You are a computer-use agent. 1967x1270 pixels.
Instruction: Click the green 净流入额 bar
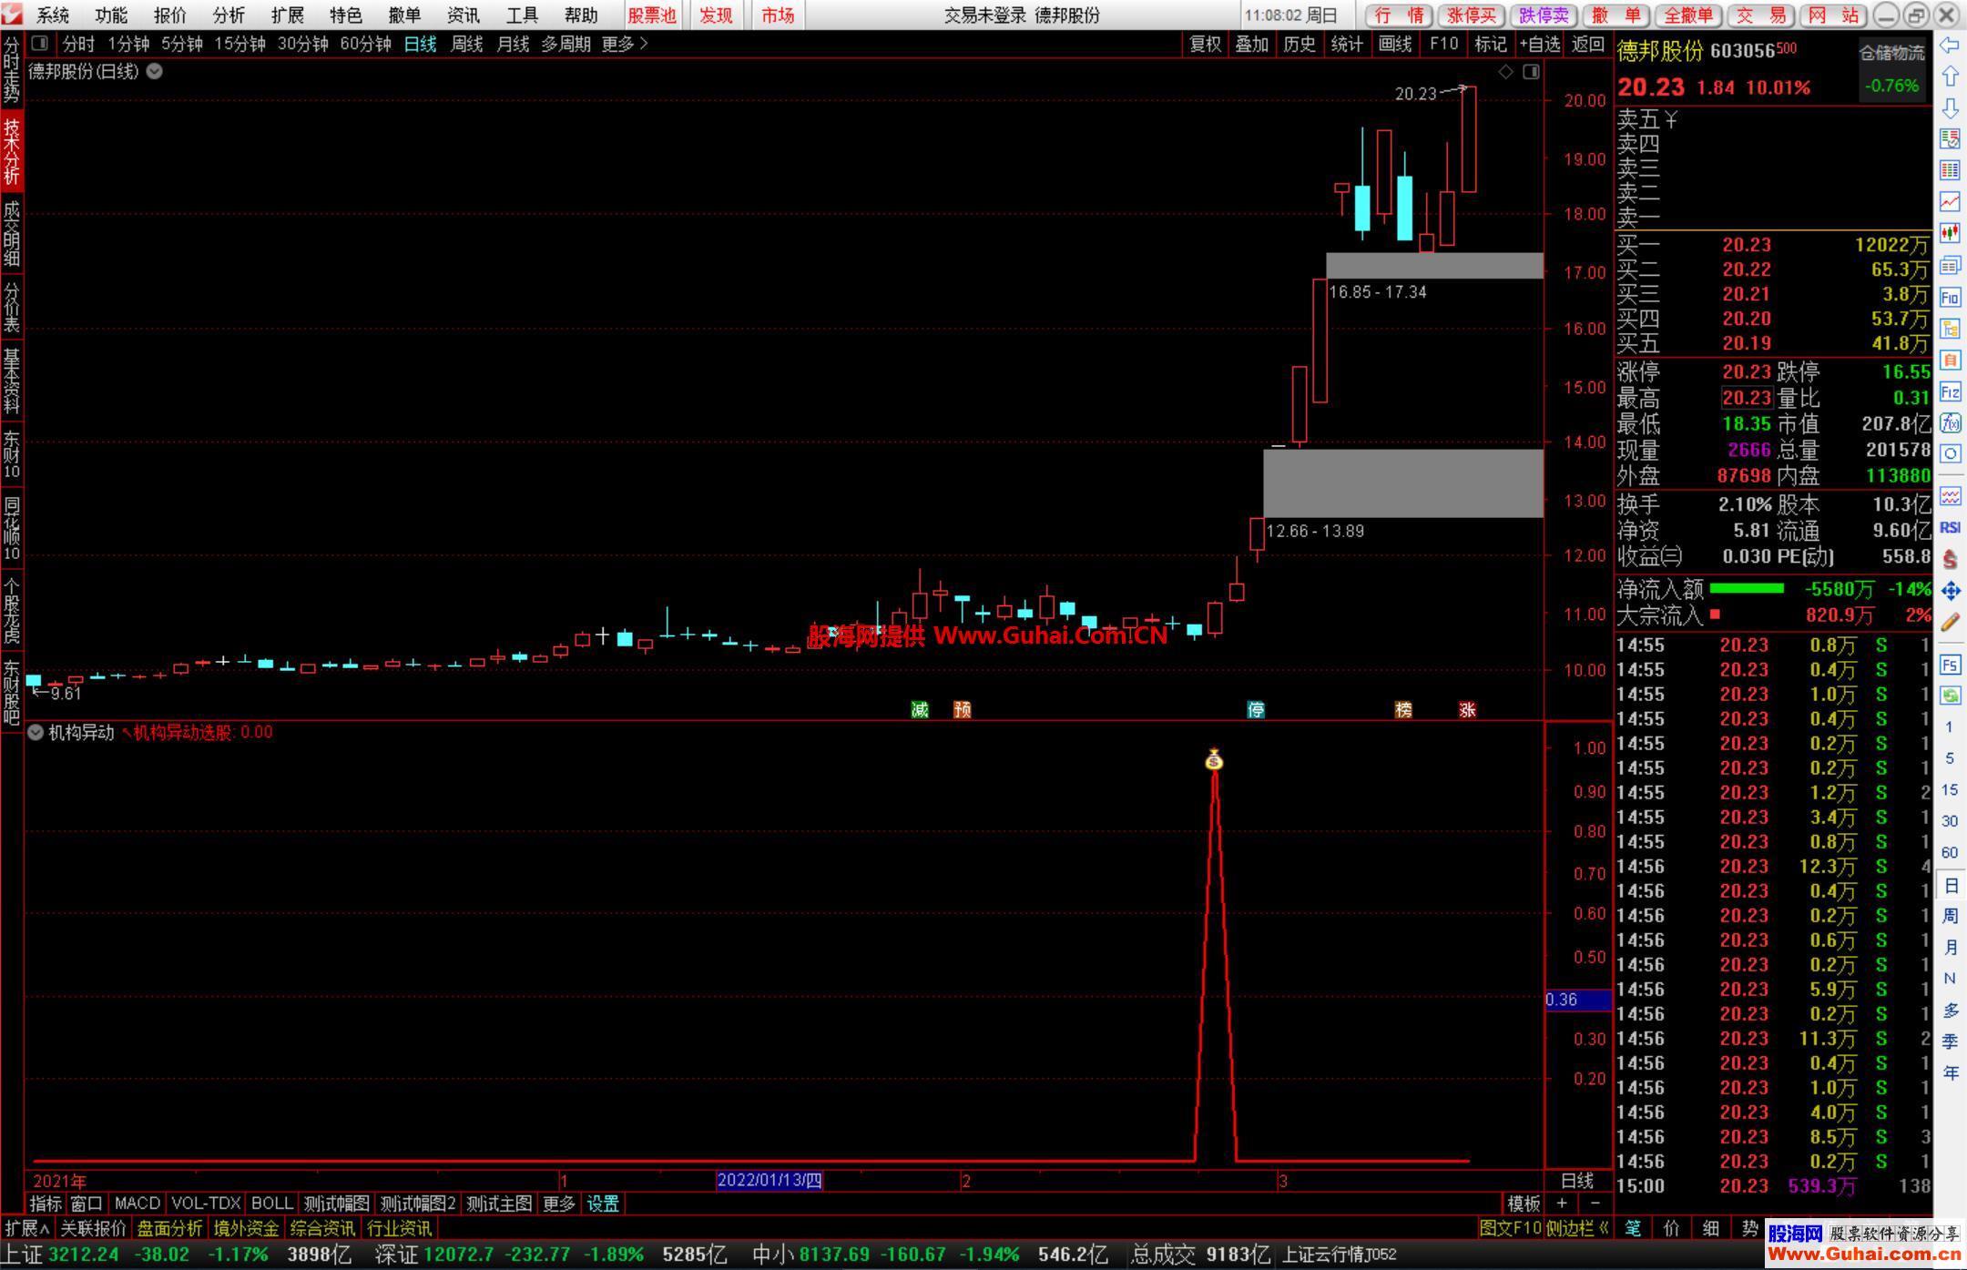coord(1746,589)
